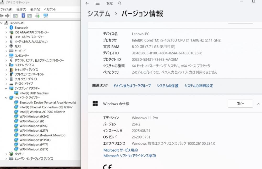The width and height of the screenshot is (262, 169).
Task: Select the USB コネクタ マネージャー icon
Action: pos(11,37)
